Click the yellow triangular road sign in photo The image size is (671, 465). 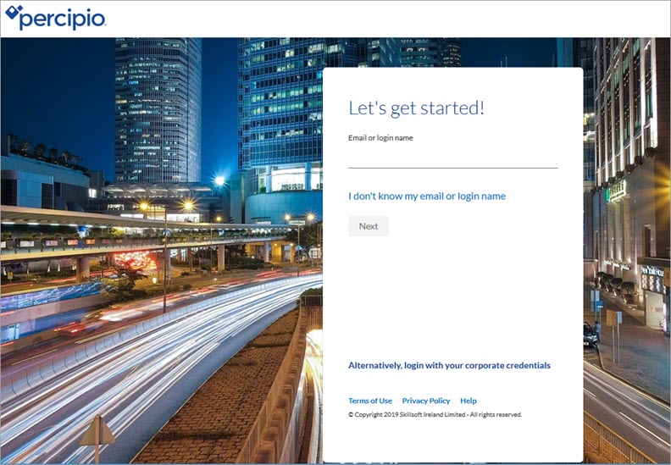click(x=97, y=432)
